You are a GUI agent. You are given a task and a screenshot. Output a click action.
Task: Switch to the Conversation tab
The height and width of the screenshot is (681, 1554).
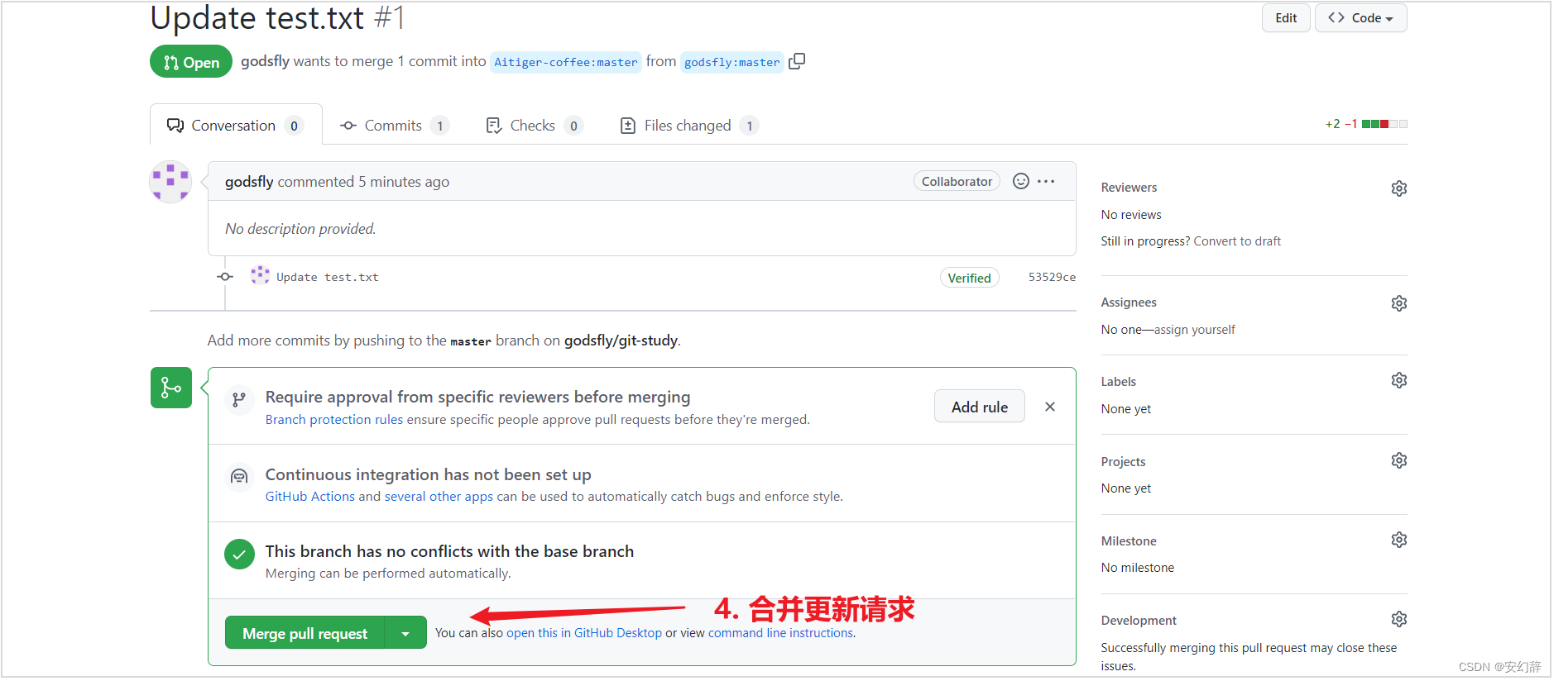click(236, 125)
